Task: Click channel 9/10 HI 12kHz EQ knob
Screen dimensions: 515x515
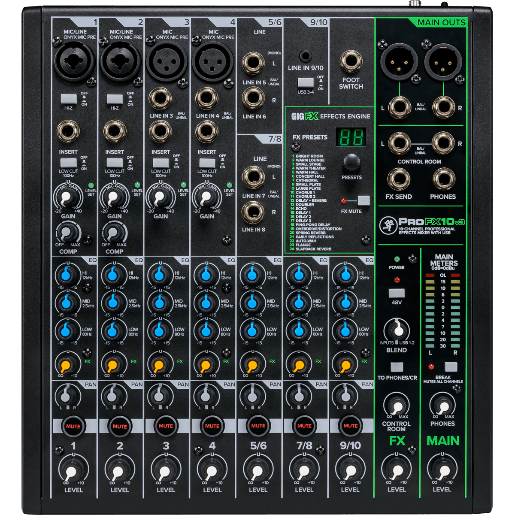Action: pos(344,275)
